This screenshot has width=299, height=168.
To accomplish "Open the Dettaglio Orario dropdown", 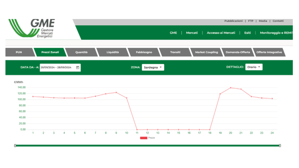I will (x=254, y=67).
